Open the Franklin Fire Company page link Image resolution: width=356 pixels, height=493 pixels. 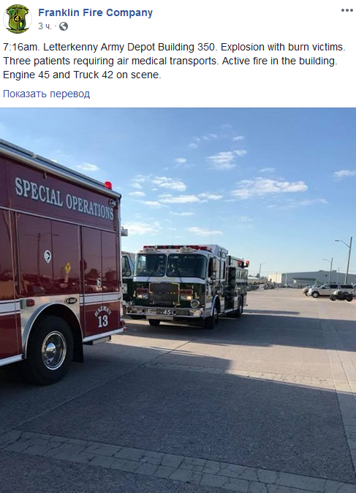coord(95,12)
